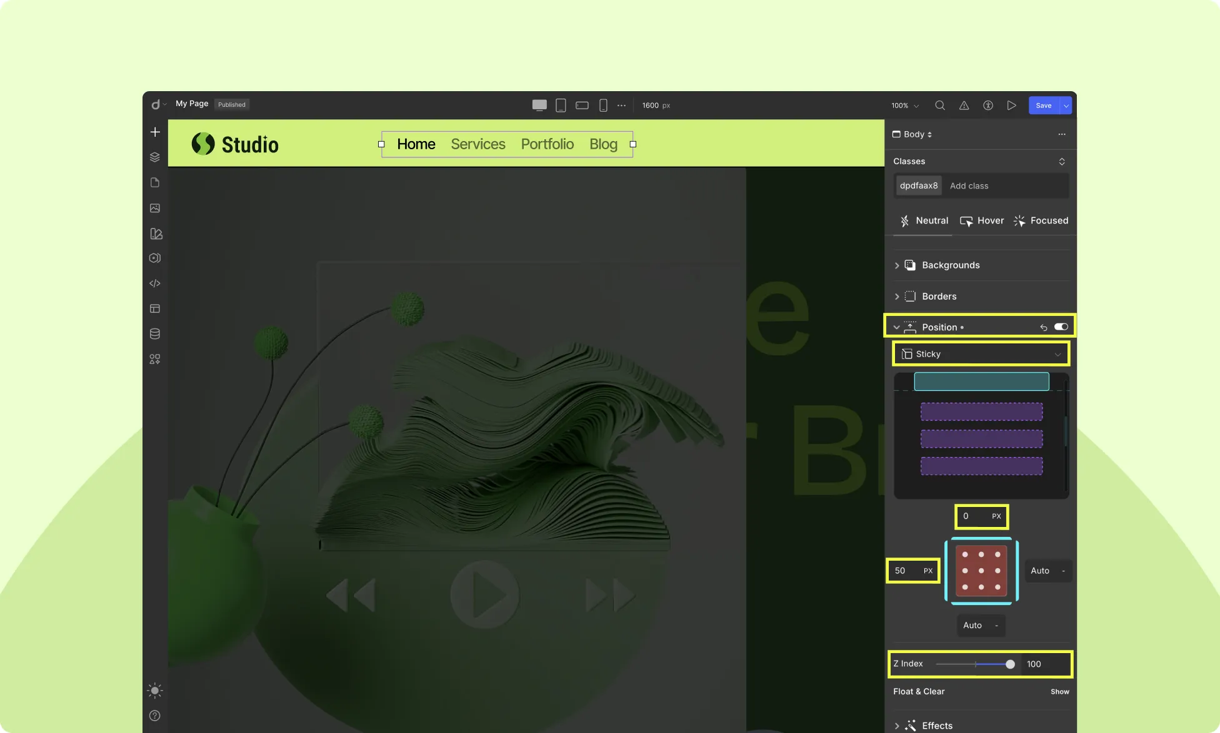Click the Published status badge

(232, 104)
